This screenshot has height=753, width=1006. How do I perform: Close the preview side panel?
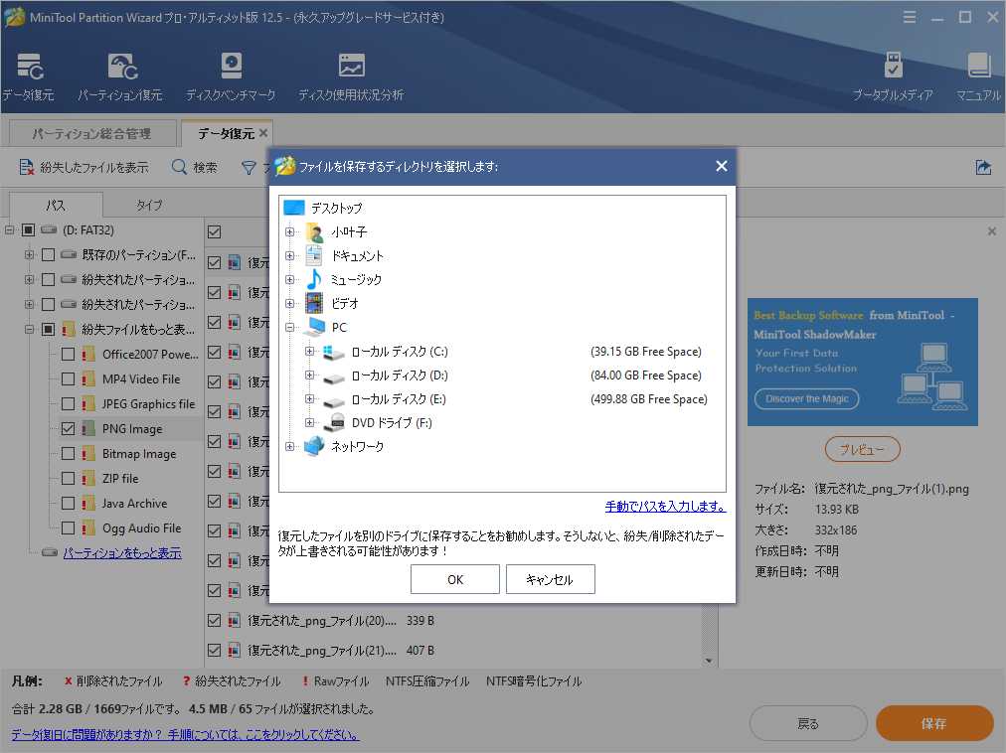click(x=992, y=231)
